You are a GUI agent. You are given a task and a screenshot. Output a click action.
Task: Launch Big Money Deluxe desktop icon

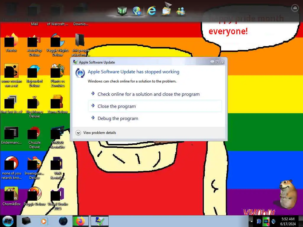(34, 106)
